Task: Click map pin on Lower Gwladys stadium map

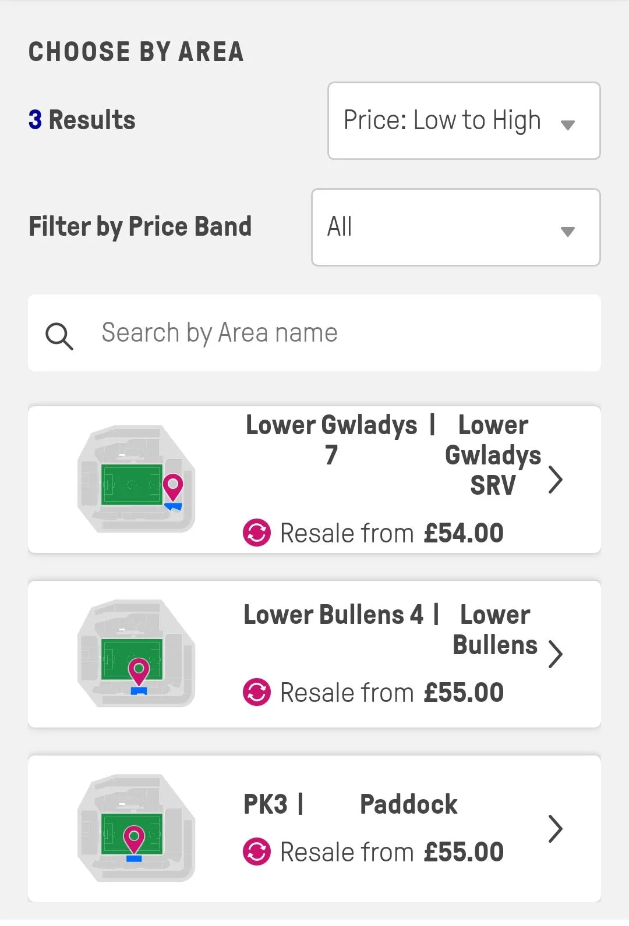Action: click(x=173, y=485)
